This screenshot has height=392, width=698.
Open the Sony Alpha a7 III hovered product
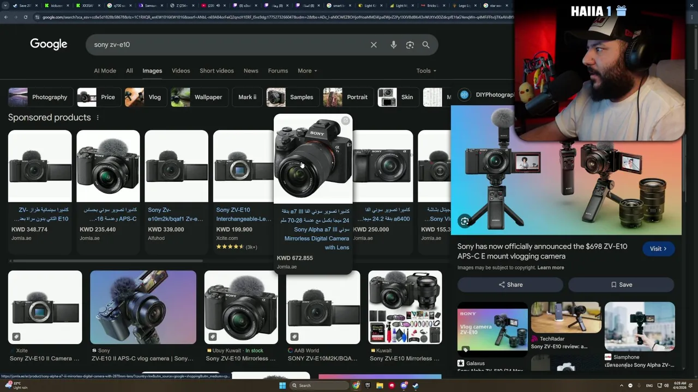pyautogui.click(x=313, y=193)
